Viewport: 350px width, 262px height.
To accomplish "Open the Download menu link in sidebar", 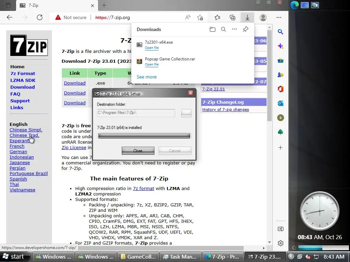I will coord(22,87).
